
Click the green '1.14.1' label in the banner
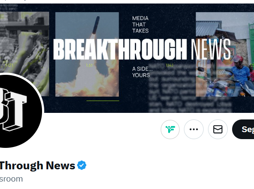tap(169, 65)
